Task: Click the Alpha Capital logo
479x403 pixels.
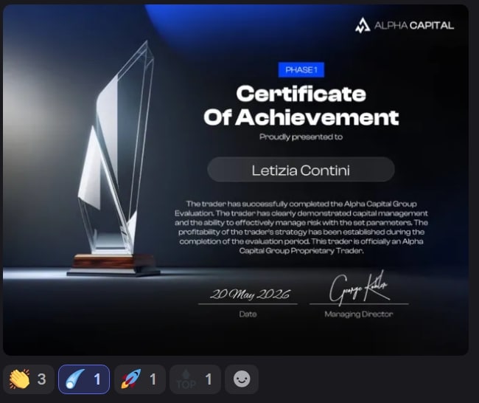Action: (x=363, y=25)
